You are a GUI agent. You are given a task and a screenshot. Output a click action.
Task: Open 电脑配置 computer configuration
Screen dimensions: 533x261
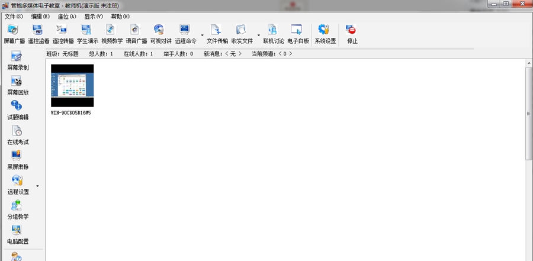coord(18,235)
